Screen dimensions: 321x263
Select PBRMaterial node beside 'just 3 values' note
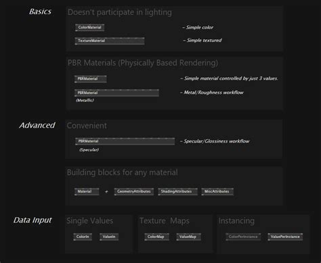coord(91,79)
